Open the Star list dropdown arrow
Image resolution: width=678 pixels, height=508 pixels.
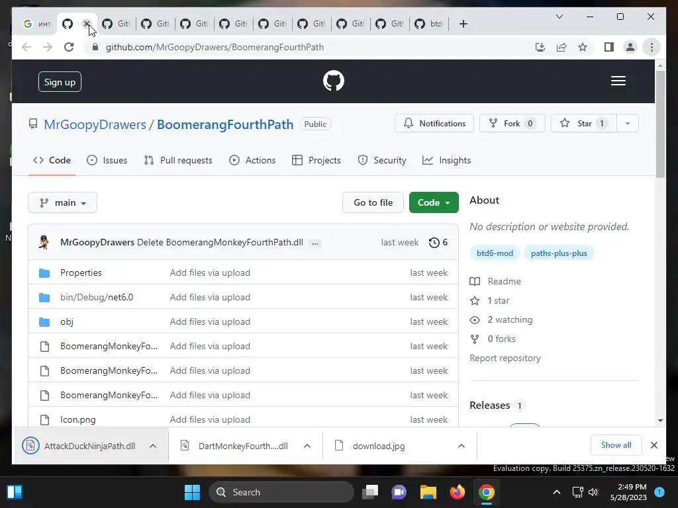point(627,124)
